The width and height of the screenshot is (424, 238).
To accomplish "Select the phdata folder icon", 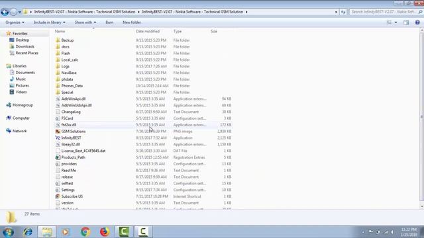I will 58,79.
